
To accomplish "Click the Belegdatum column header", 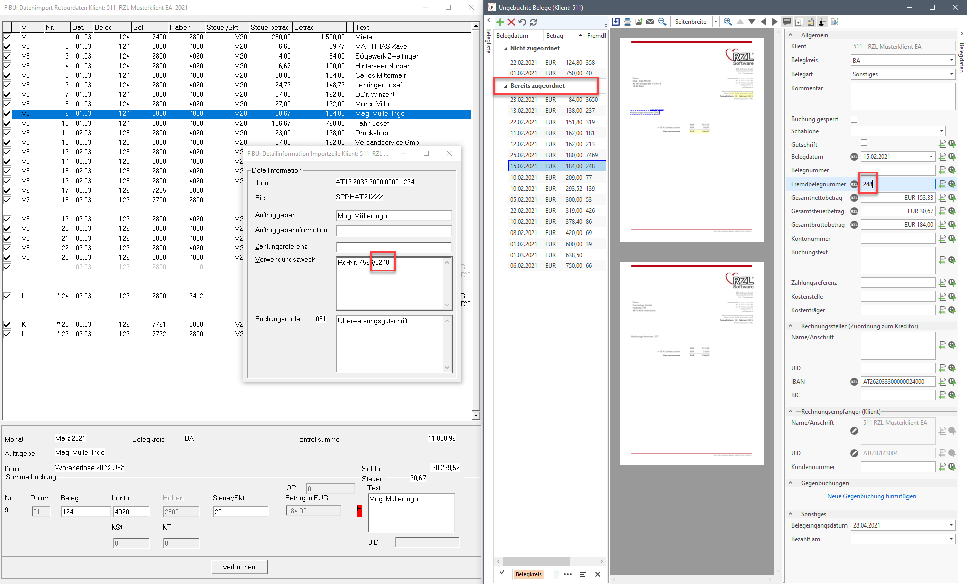I will click(x=512, y=36).
